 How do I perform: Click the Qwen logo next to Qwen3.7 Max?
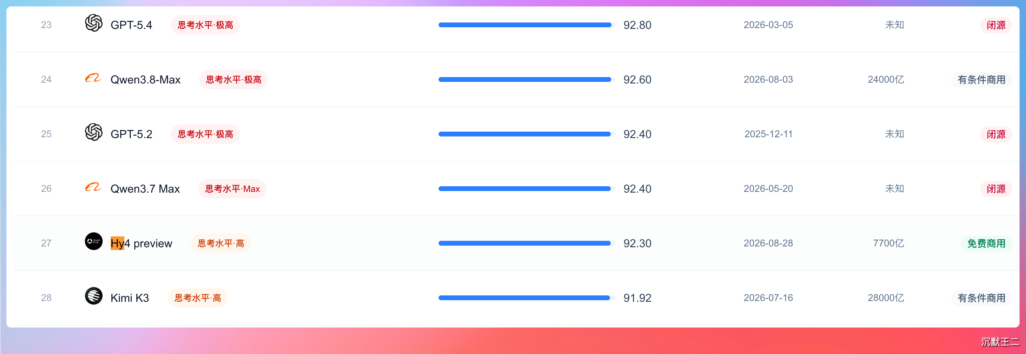coord(94,187)
